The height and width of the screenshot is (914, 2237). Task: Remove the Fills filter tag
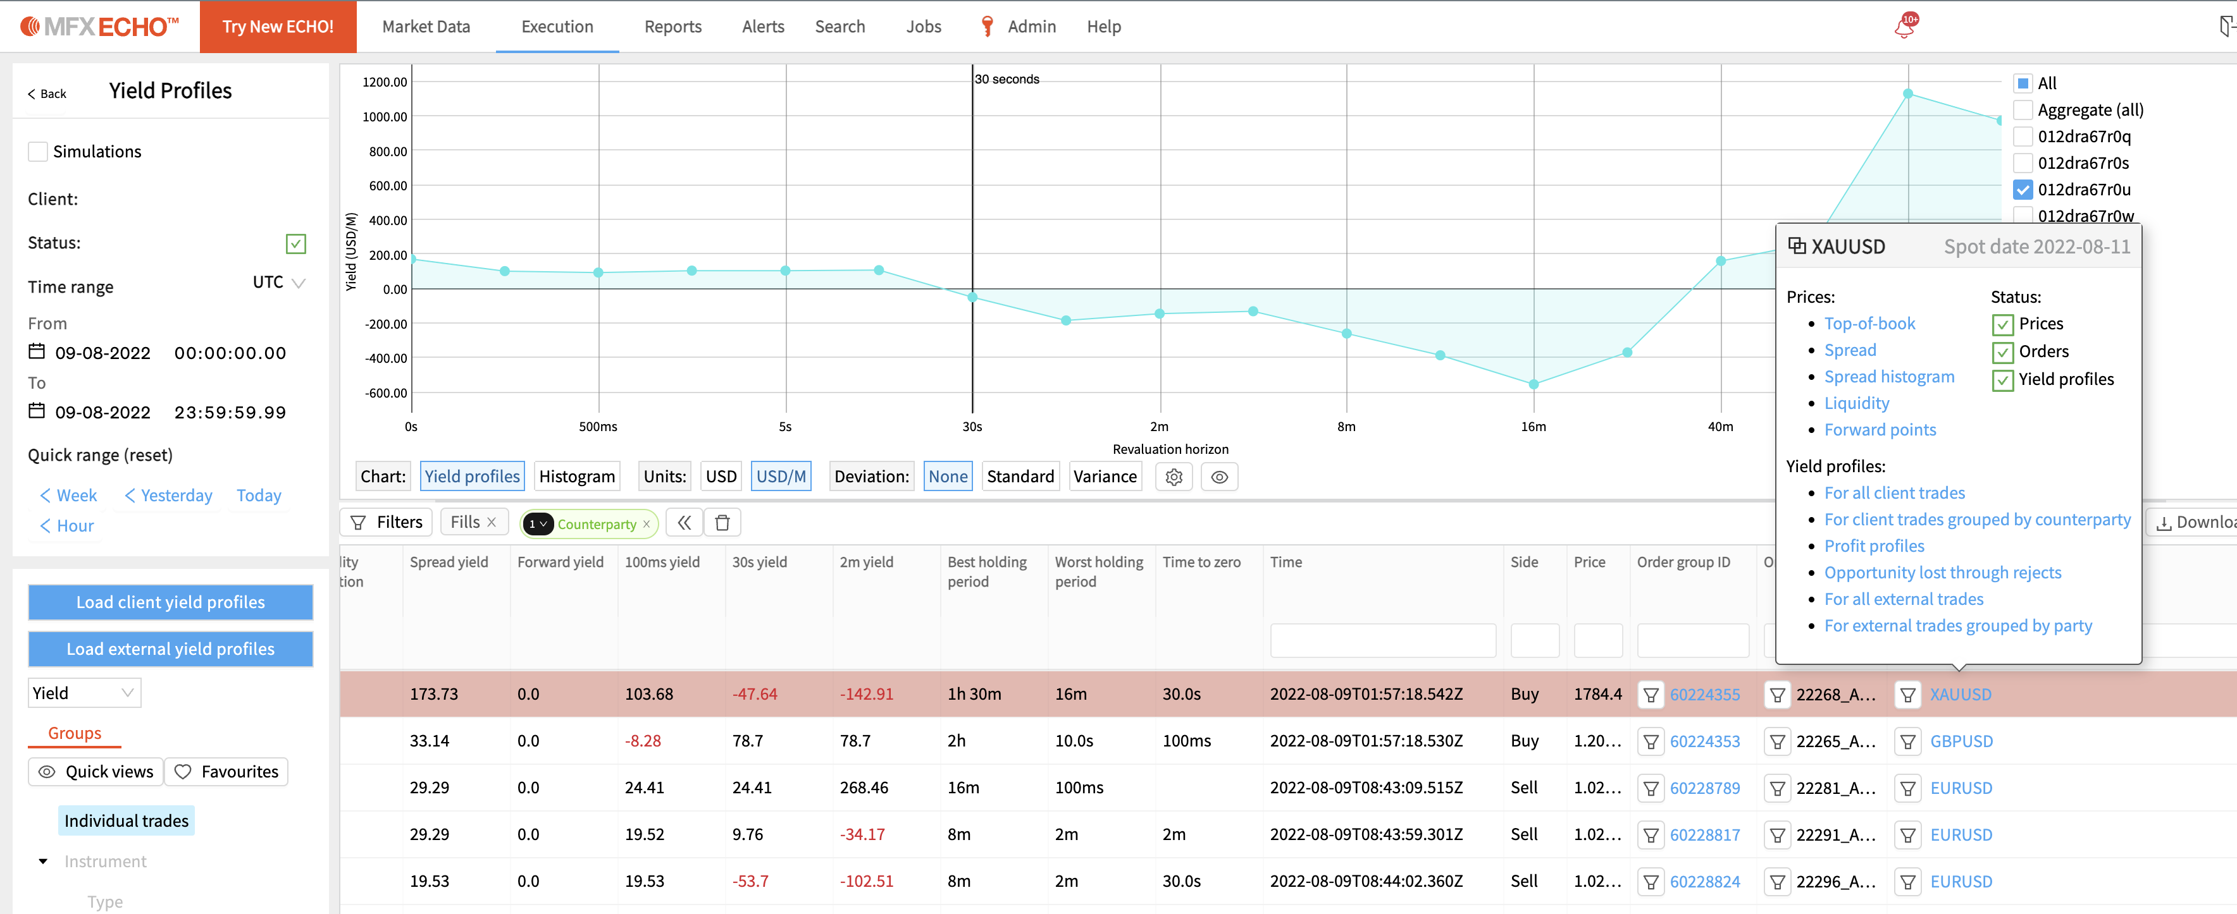pos(492,521)
